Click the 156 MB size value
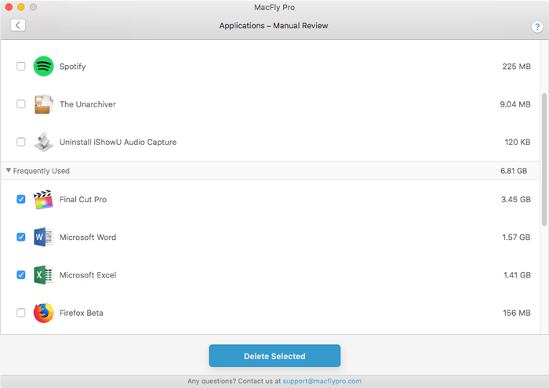The width and height of the screenshot is (549, 388). 517,313
